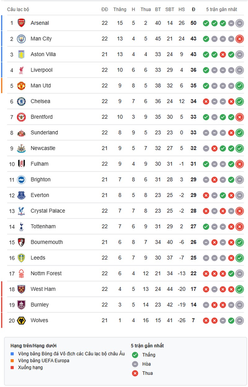Click the blue Champions League legend square

[12, 354]
